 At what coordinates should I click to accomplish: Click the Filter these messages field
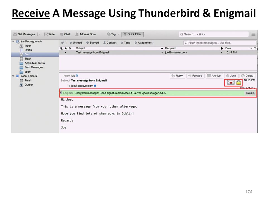(x=220, y=43)
